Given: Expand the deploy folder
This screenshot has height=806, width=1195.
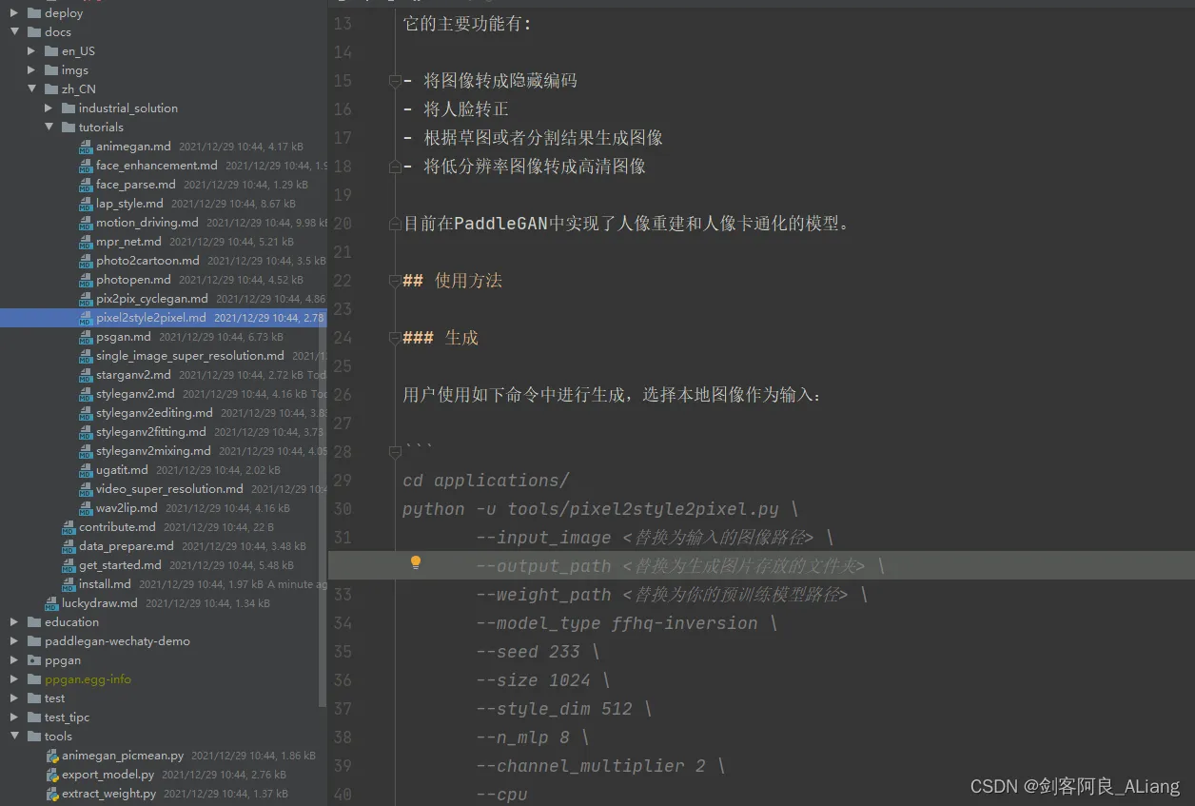Looking at the screenshot, I should pyautogui.click(x=14, y=13).
